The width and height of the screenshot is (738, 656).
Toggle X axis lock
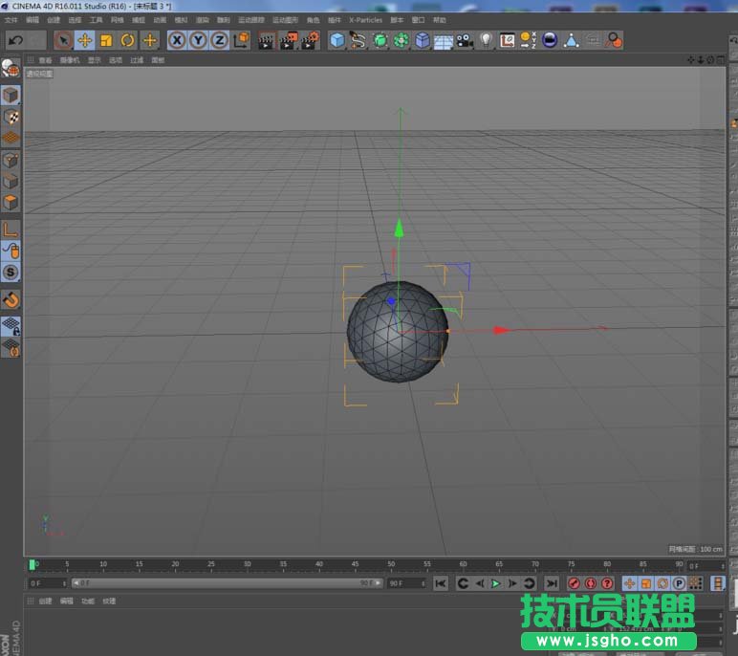click(x=177, y=40)
